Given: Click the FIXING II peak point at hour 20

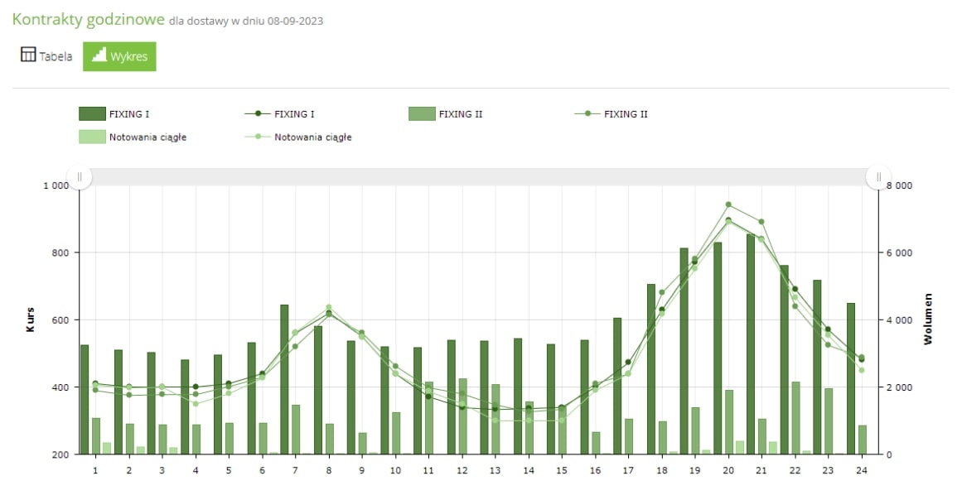Looking at the screenshot, I should (728, 204).
